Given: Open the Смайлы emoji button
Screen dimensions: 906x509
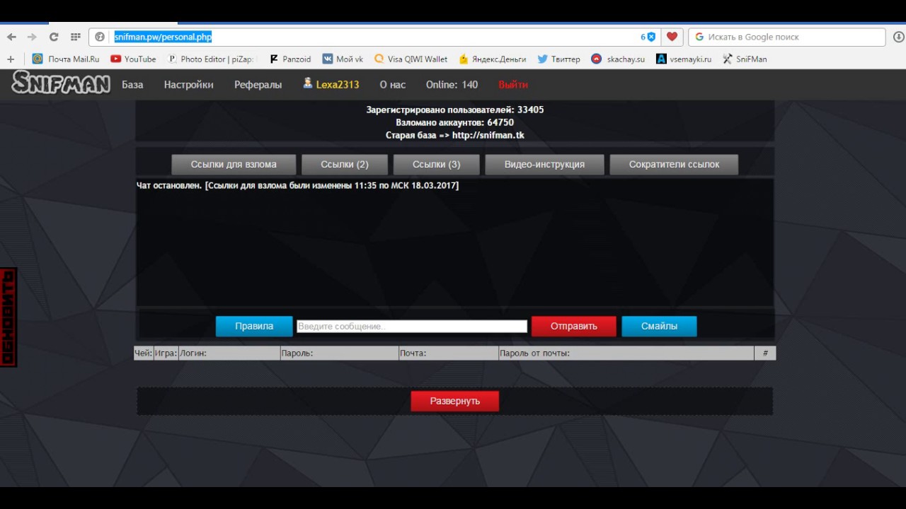Looking at the screenshot, I should pos(659,326).
